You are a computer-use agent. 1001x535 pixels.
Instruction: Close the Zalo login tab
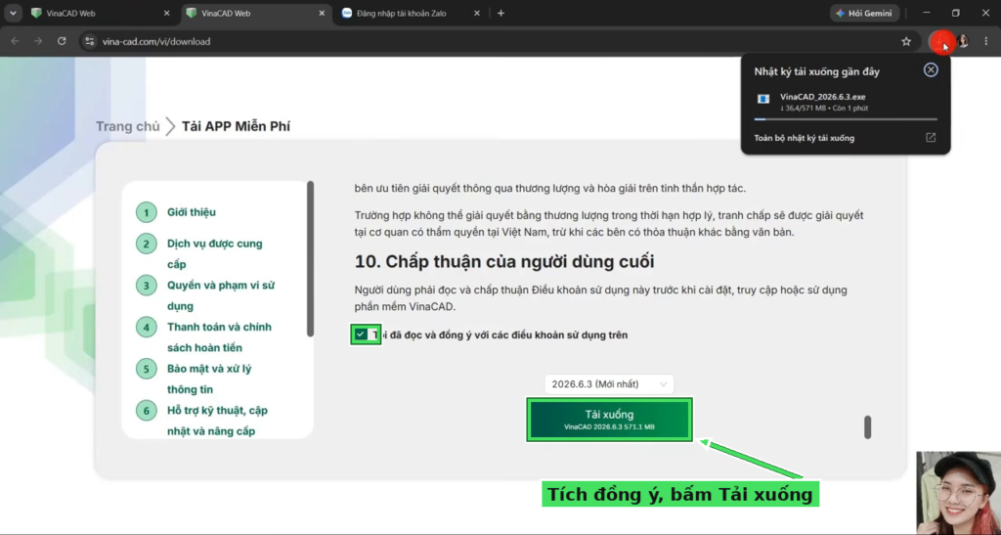click(477, 13)
